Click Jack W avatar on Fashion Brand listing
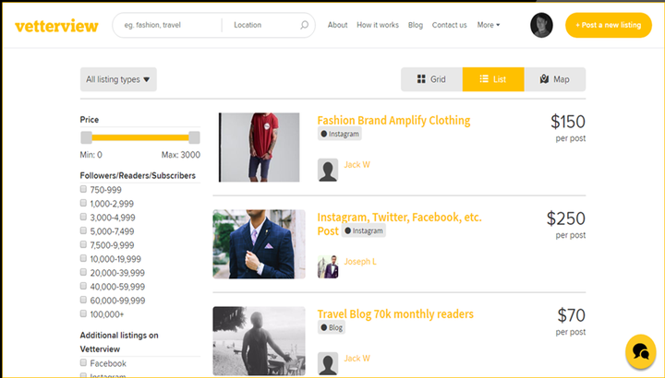Viewport: 665px width, 378px height. (x=328, y=171)
